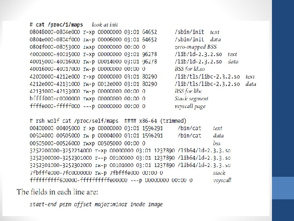This screenshot has width=294, height=221.
Task: Click the /lib/ld-2.3.2.so data path
Action: click(x=198, y=62)
